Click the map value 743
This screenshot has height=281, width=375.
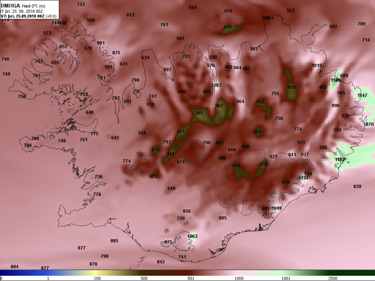[x=152, y=96]
